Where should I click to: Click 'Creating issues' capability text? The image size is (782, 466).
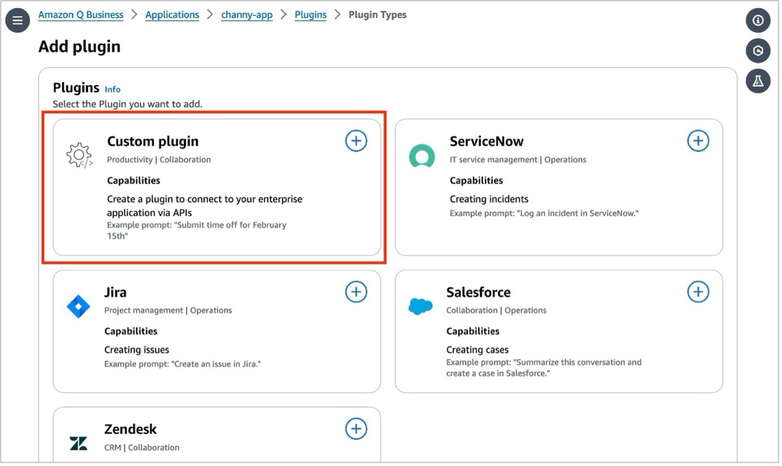point(137,350)
